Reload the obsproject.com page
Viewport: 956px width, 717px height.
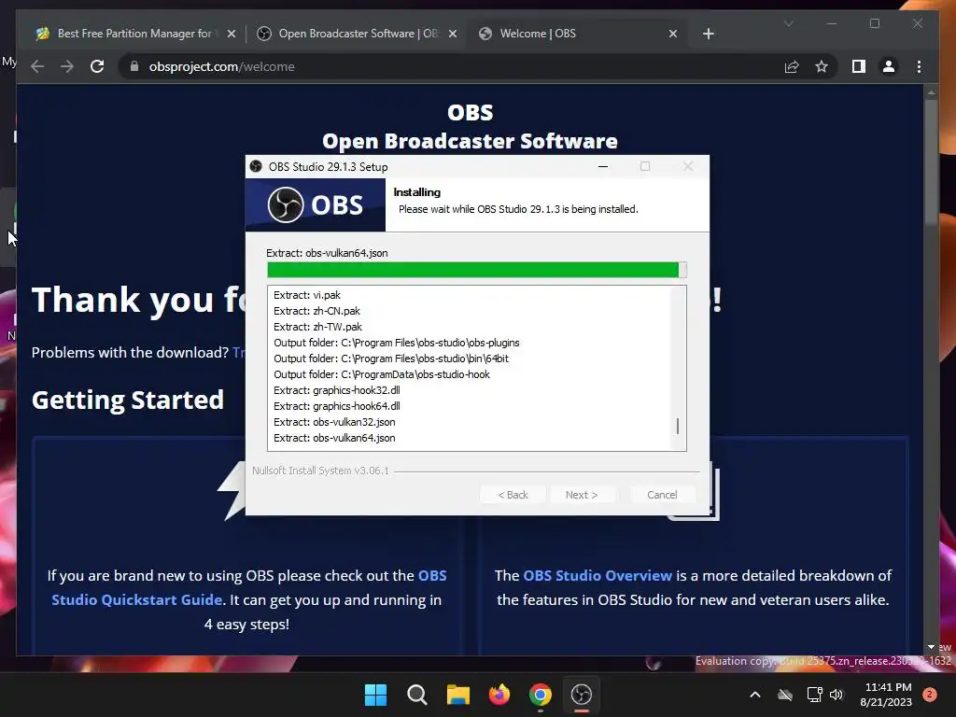tap(97, 66)
